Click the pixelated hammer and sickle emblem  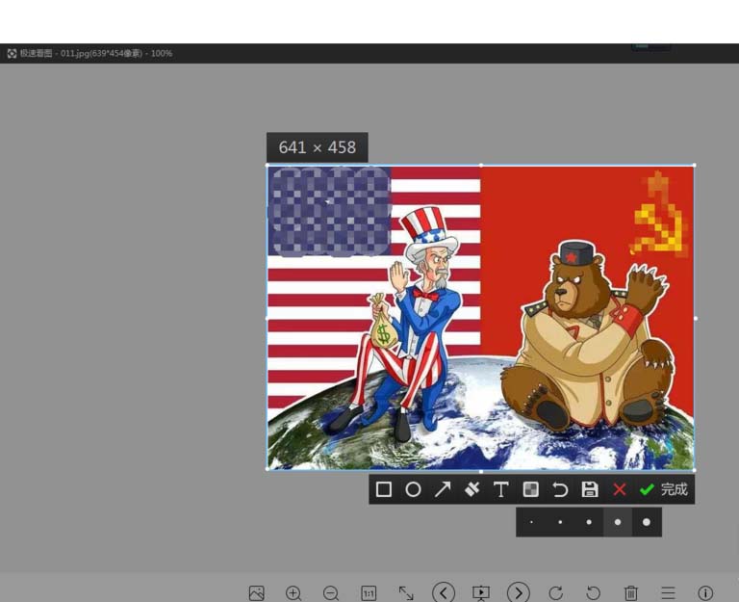(658, 214)
